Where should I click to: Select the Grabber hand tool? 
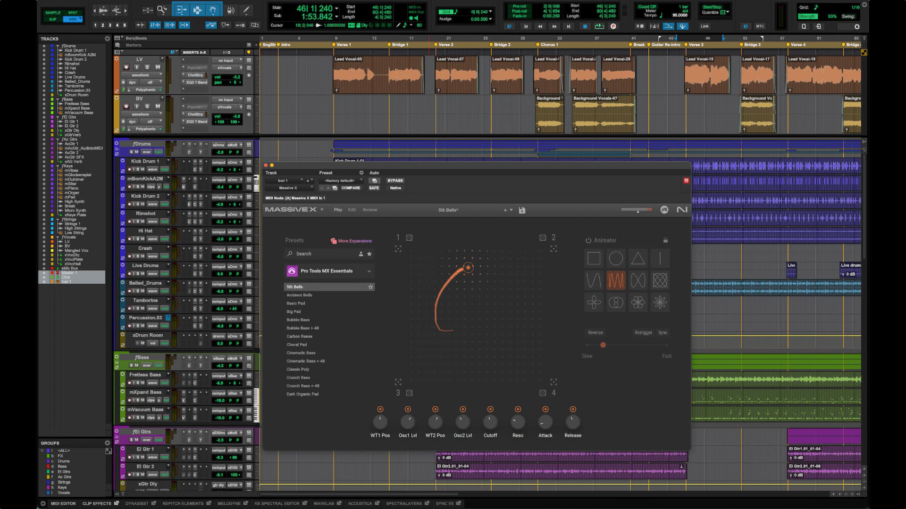(213, 10)
